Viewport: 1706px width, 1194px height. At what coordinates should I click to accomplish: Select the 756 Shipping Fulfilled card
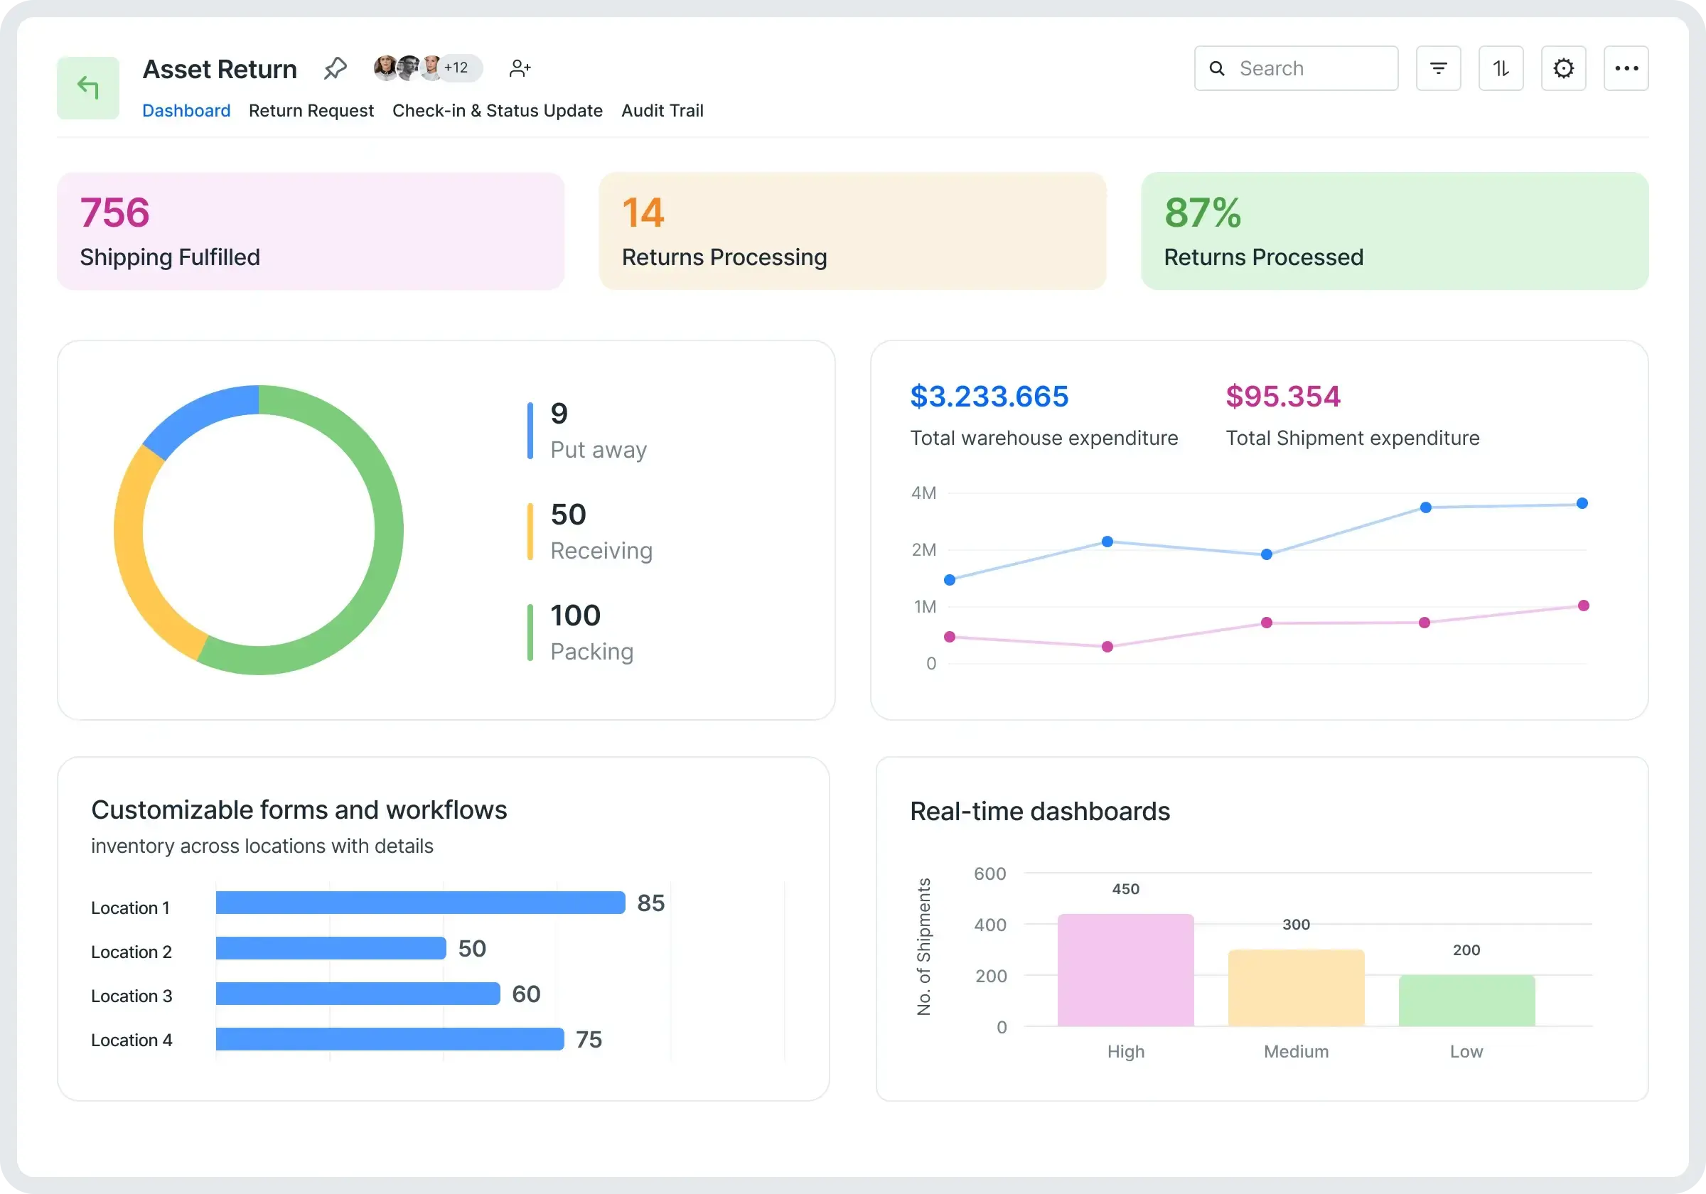(311, 231)
